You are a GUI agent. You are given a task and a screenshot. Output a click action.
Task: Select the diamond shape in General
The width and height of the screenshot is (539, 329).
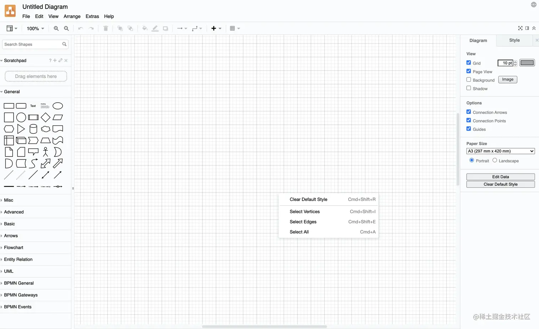click(x=46, y=117)
